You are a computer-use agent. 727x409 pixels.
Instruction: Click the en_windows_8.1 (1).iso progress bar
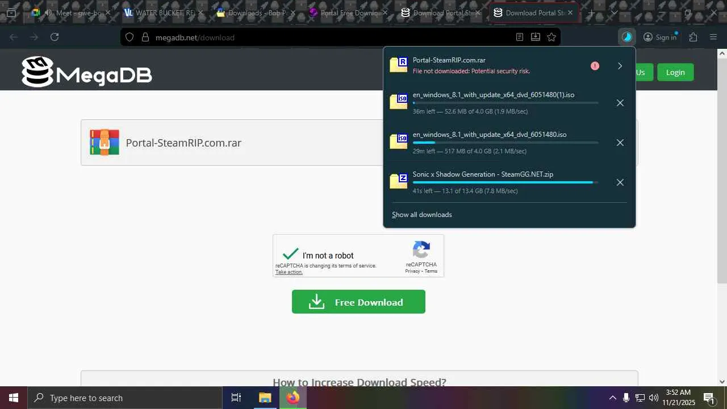pos(505,103)
